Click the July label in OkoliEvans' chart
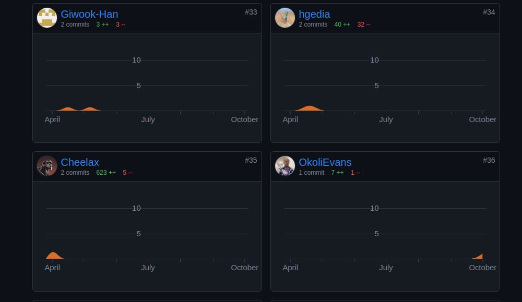Screen dimensions: 522x302 click(386, 268)
